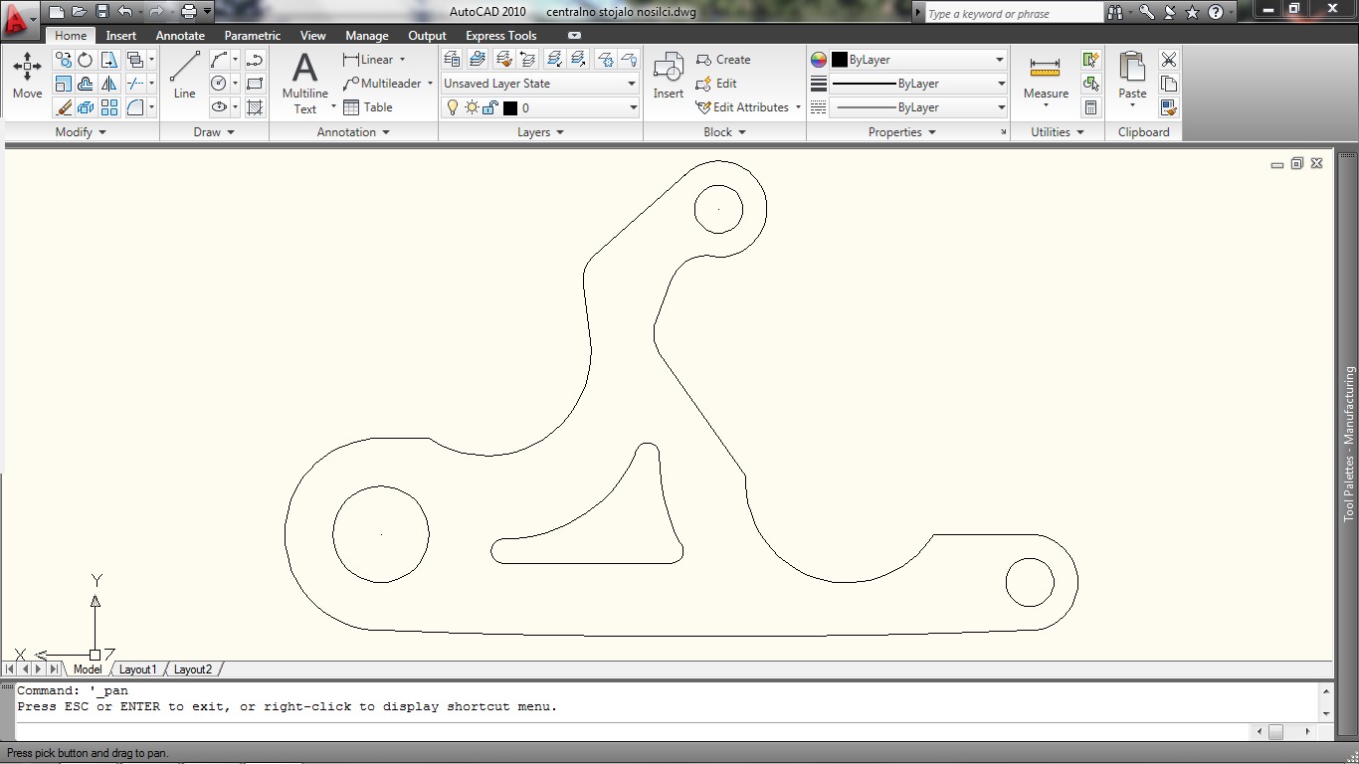Toggle layer 0 on/off light bulb
The height and width of the screenshot is (764, 1359).
453,107
